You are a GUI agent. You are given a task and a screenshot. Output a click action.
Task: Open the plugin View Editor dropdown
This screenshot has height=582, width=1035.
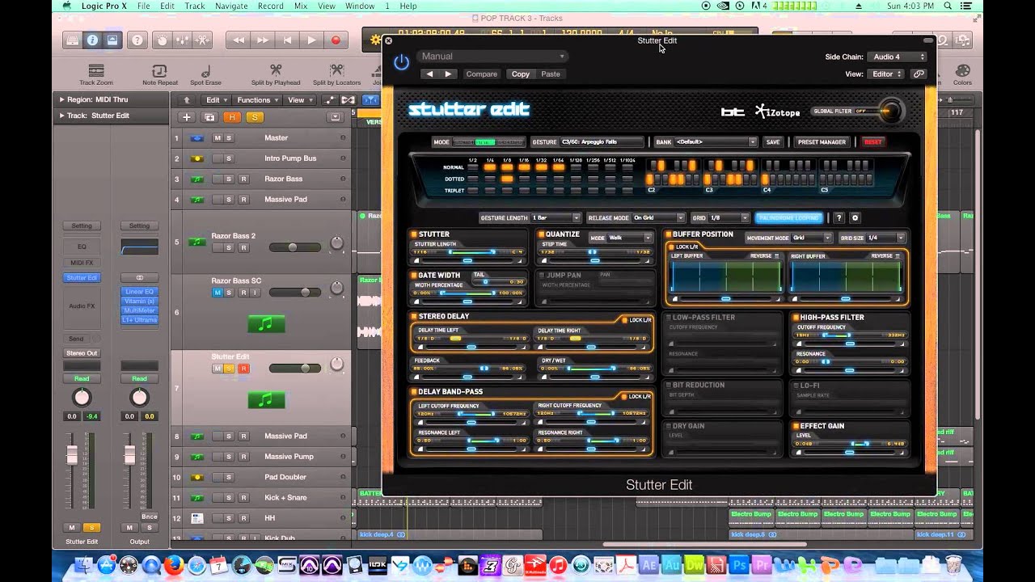(x=886, y=74)
